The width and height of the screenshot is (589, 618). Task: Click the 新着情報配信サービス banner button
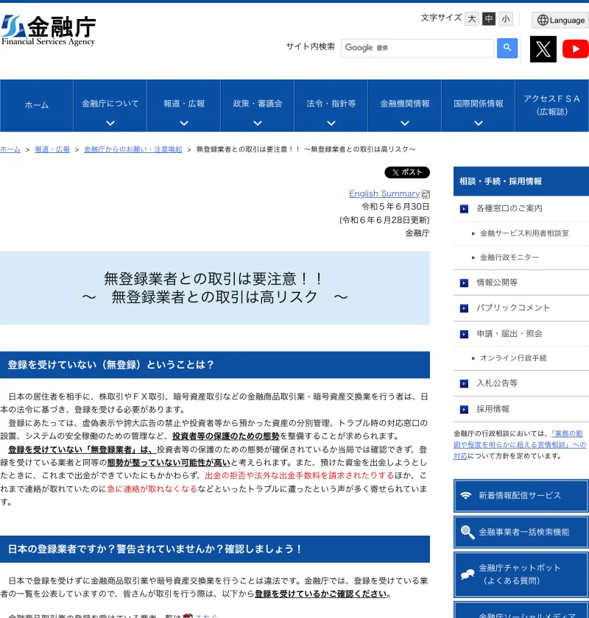521,496
